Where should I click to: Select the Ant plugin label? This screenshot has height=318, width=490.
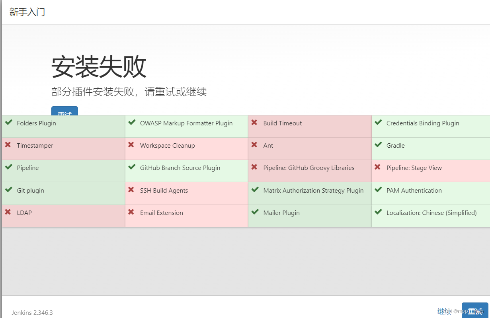point(268,146)
